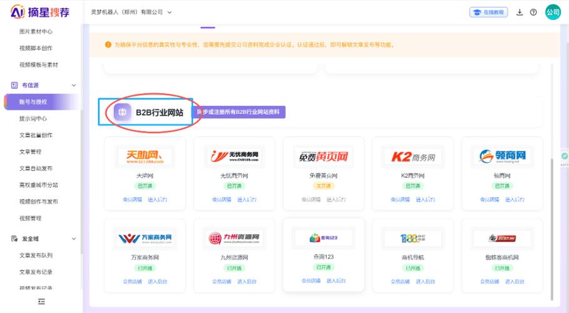Image resolution: width=569 pixels, height=313 pixels.
Task: Click the 无忧商务网 logo
Action: tap(234, 156)
